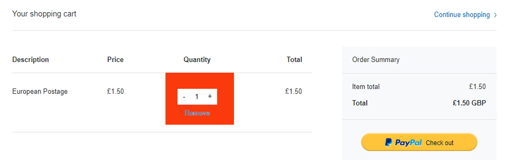
Task: Click the £1.50 unit price for European Postage
Action: click(115, 91)
